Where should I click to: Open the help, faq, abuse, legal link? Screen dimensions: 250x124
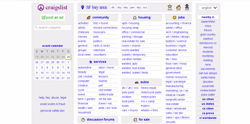[52, 97]
